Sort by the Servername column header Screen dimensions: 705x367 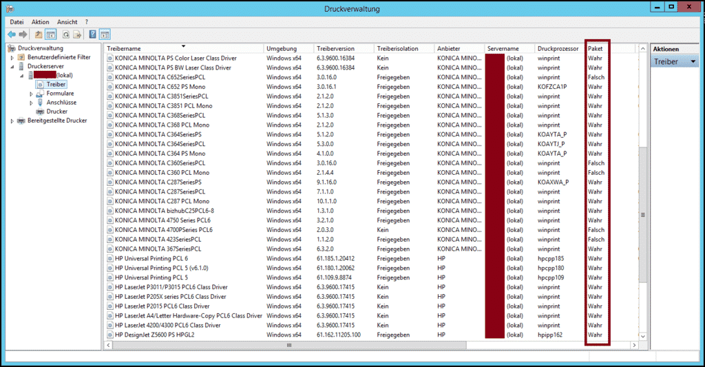click(x=510, y=49)
